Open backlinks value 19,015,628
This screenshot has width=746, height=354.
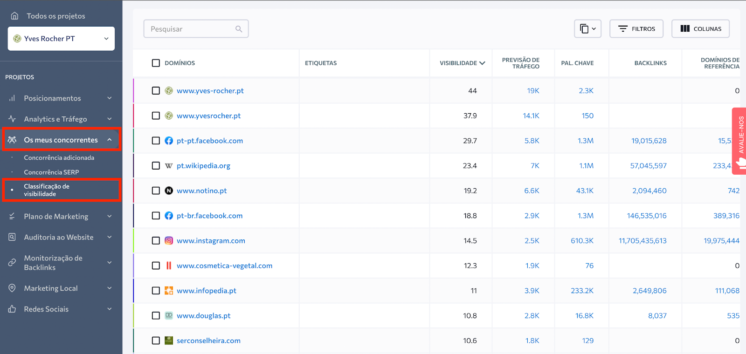coord(649,141)
